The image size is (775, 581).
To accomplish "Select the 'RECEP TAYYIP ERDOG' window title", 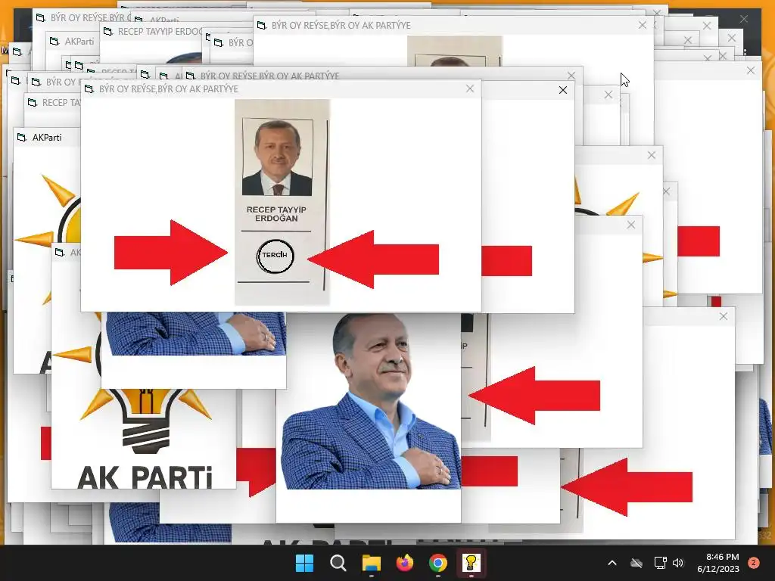I will 160,32.
